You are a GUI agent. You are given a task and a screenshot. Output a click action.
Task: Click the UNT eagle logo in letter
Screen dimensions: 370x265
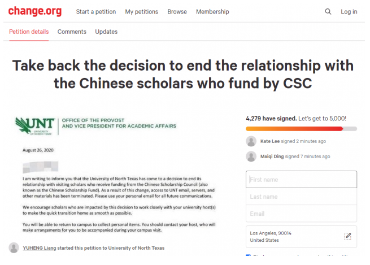pyautogui.click(x=35, y=126)
